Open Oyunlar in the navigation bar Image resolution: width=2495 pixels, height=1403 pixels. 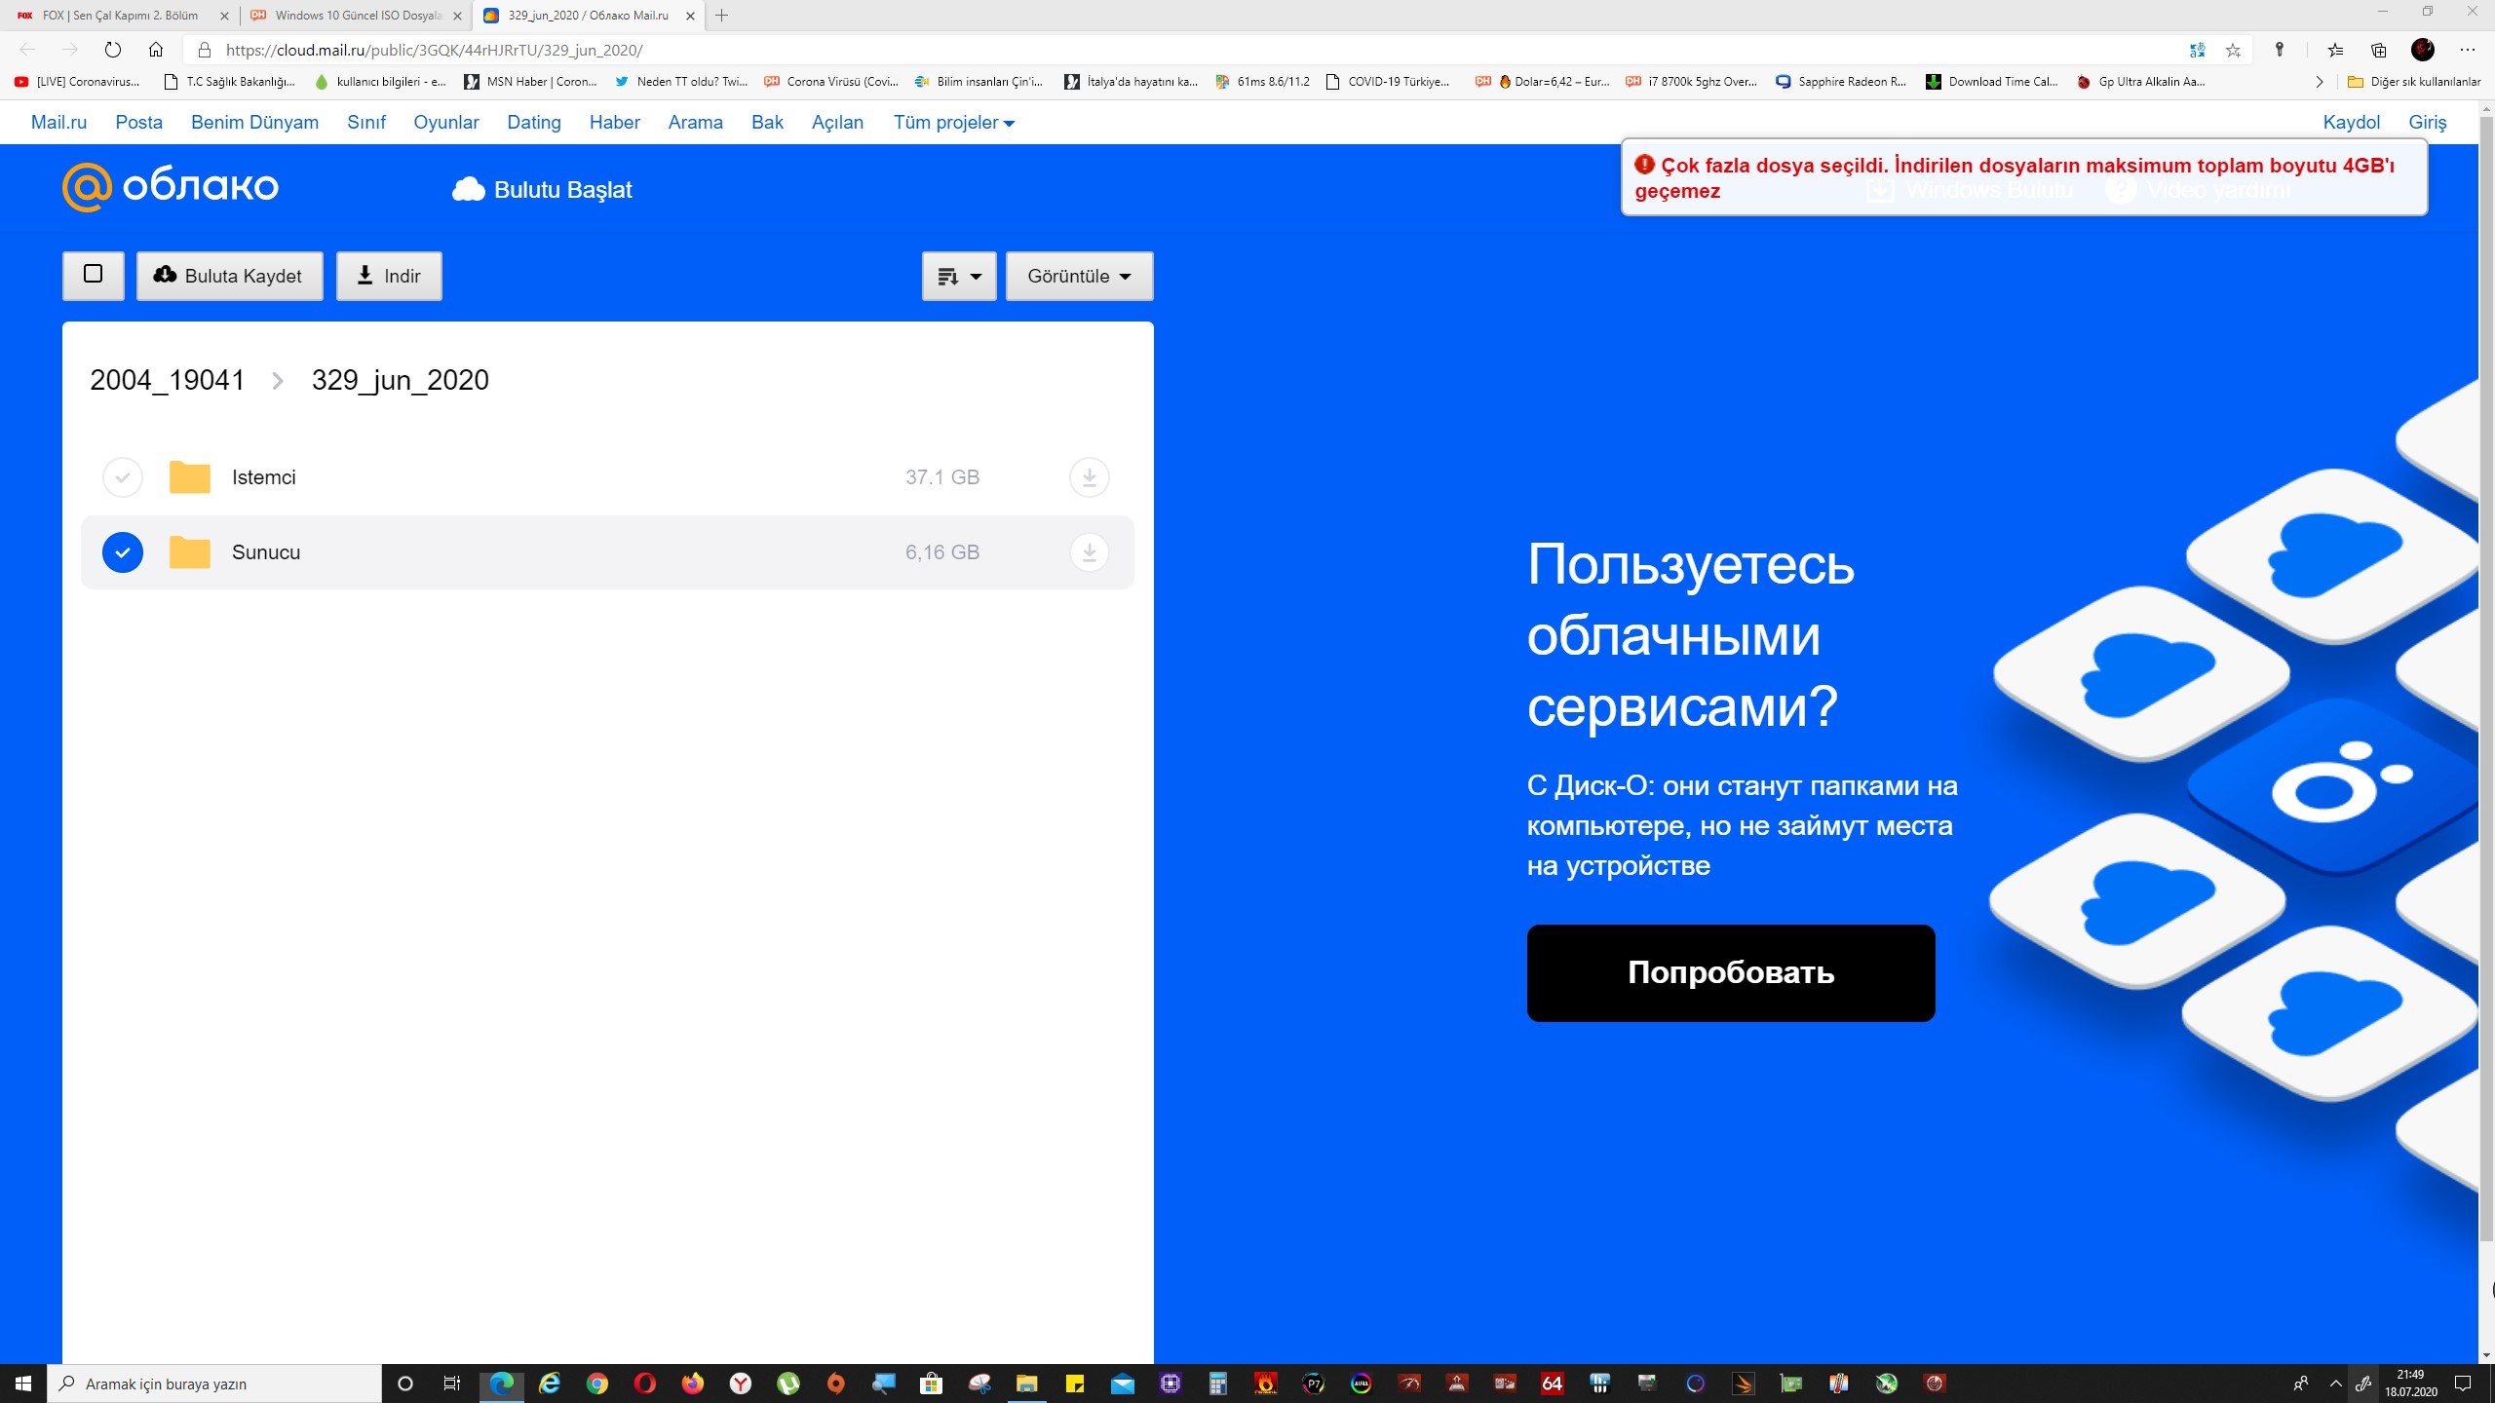(445, 123)
